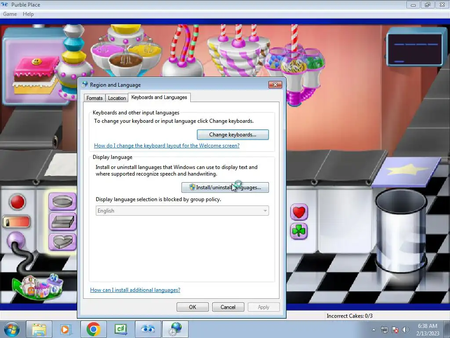Choose the red heart decoration button

point(299,213)
